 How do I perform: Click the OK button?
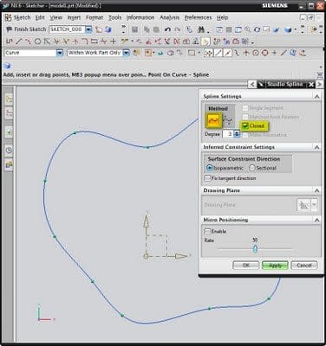[x=246, y=266]
